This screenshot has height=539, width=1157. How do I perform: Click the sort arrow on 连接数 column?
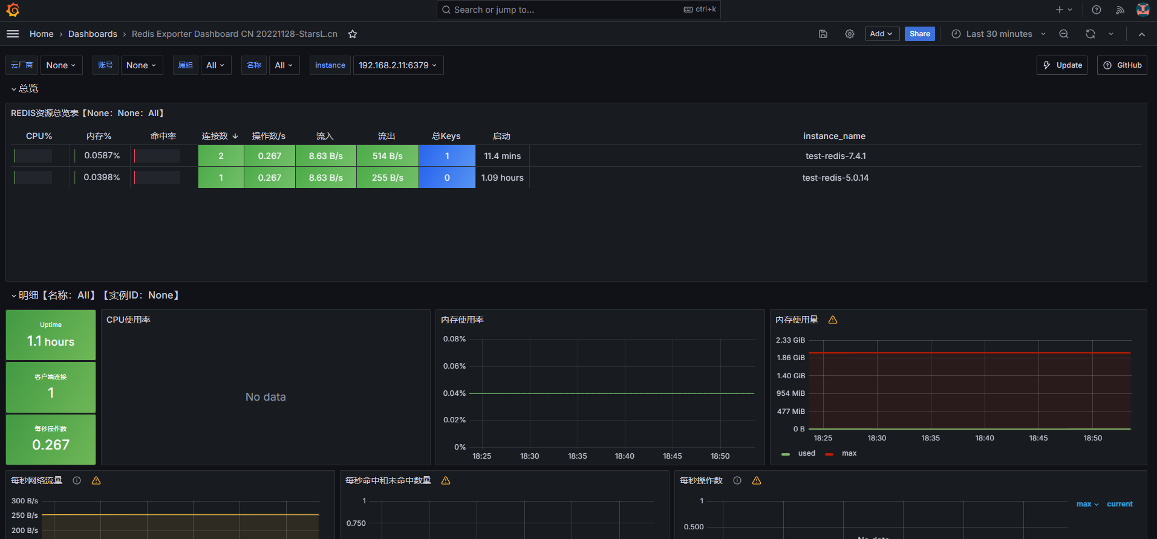point(235,136)
